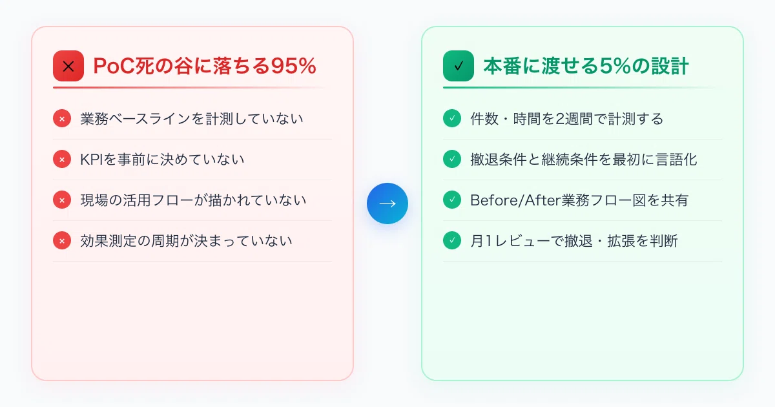Click the text 現場の活用フローが描かれていない
The width and height of the screenshot is (775, 407).
click(193, 200)
